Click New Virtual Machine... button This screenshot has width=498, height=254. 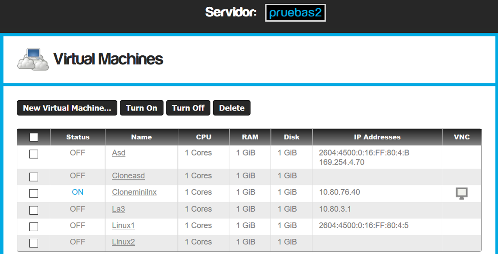[x=67, y=108]
